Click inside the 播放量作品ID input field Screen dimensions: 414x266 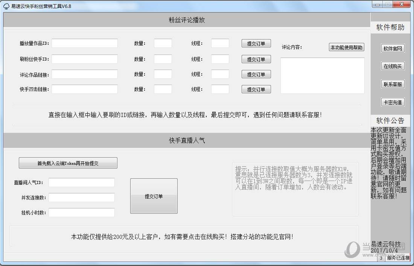pos(85,43)
